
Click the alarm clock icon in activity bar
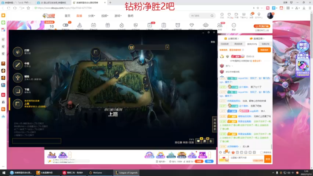178,25
